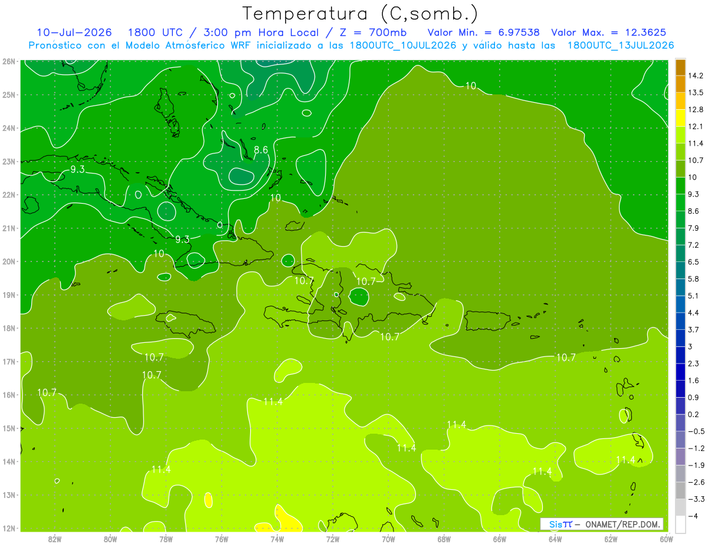Click the 15N latitude axis label
The height and width of the screenshot is (547, 708).
(x=9, y=428)
